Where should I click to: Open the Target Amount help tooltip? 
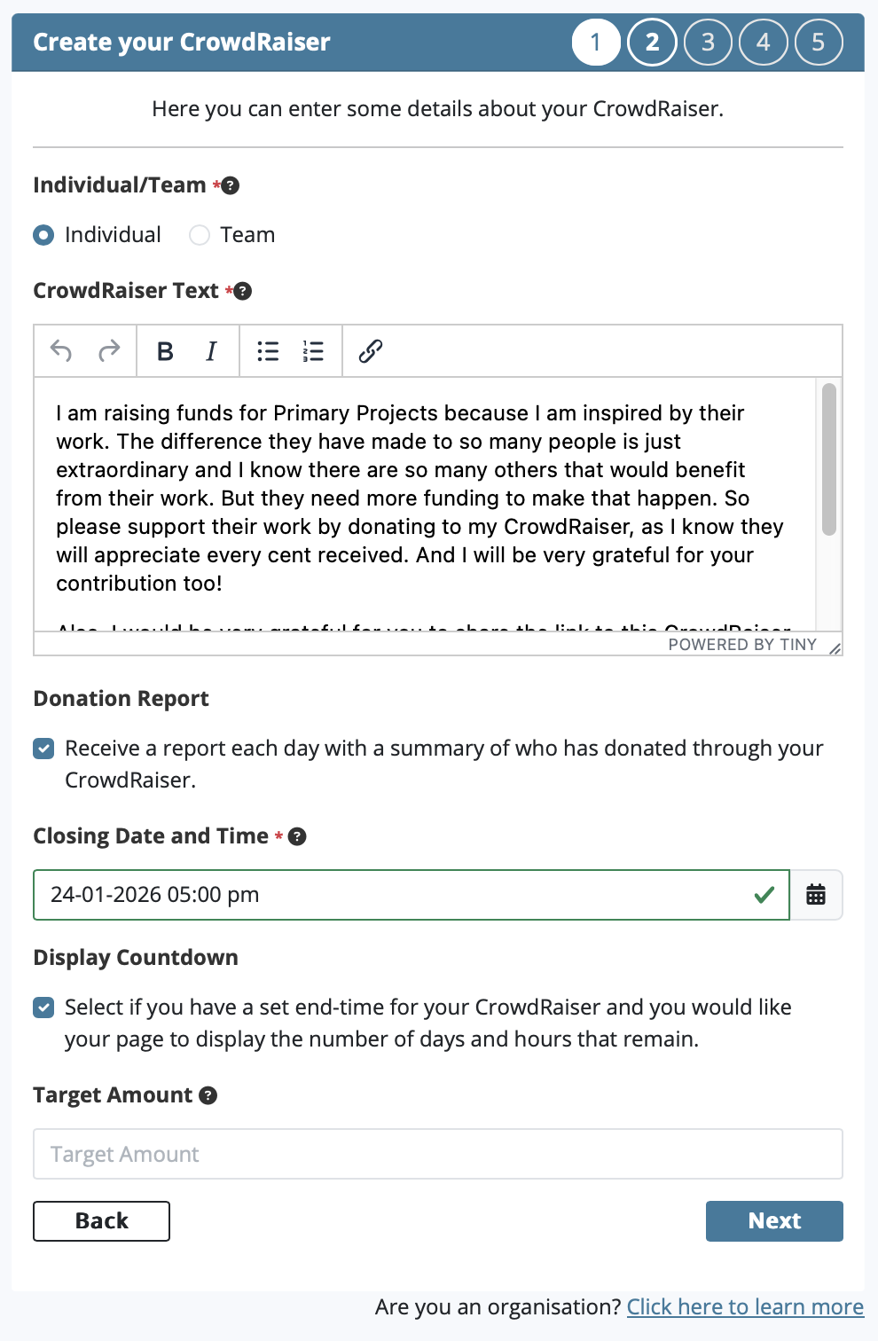point(208,1095)
